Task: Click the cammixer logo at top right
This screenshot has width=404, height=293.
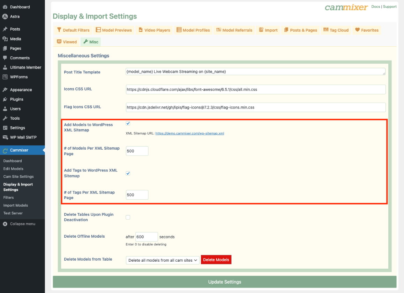Action: [x=346, y=7]
